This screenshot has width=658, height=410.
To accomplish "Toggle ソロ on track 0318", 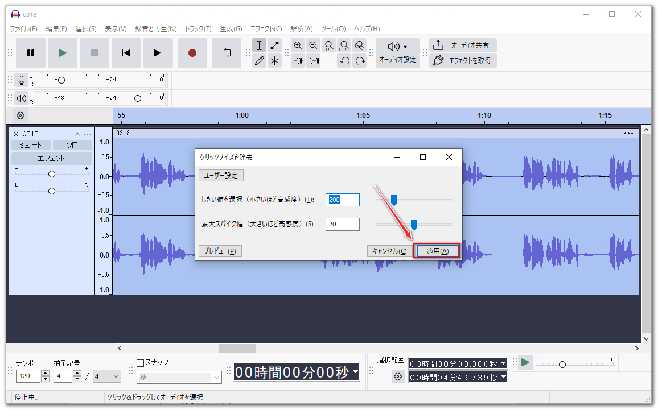I will click(72, 145).
